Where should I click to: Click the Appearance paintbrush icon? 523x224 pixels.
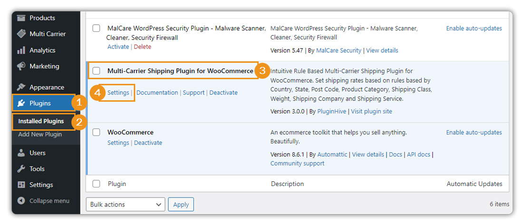[21, 87]
